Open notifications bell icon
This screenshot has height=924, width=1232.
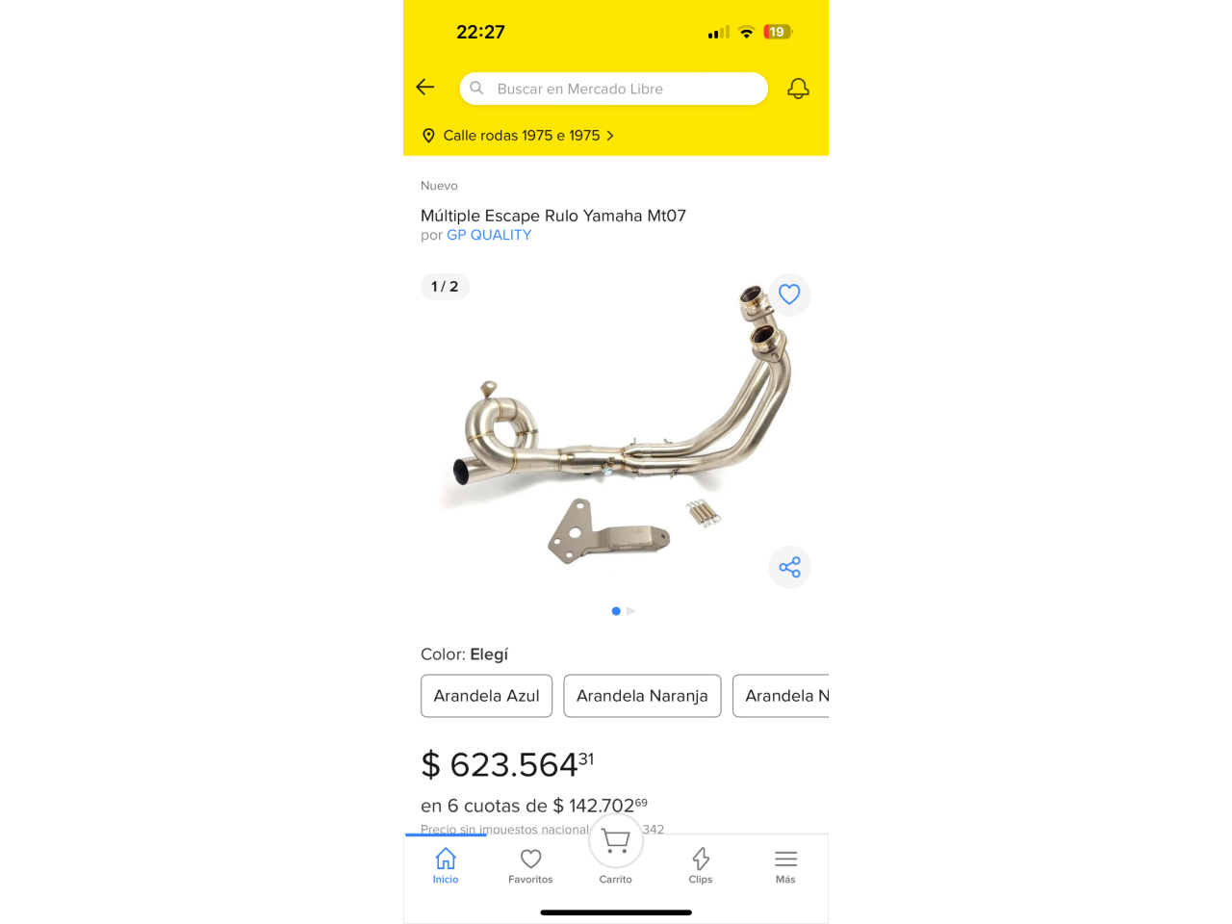[798, 89]
